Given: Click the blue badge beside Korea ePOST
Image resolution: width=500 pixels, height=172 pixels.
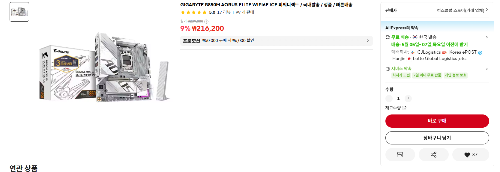Looking at the screenshot, I should (480, 53).
